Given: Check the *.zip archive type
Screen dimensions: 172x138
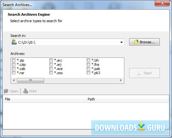Looking at the screenshot, I should tap(14, 60).
